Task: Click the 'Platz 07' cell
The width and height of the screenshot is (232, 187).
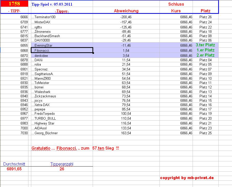Action: click(x=206, y=69)
